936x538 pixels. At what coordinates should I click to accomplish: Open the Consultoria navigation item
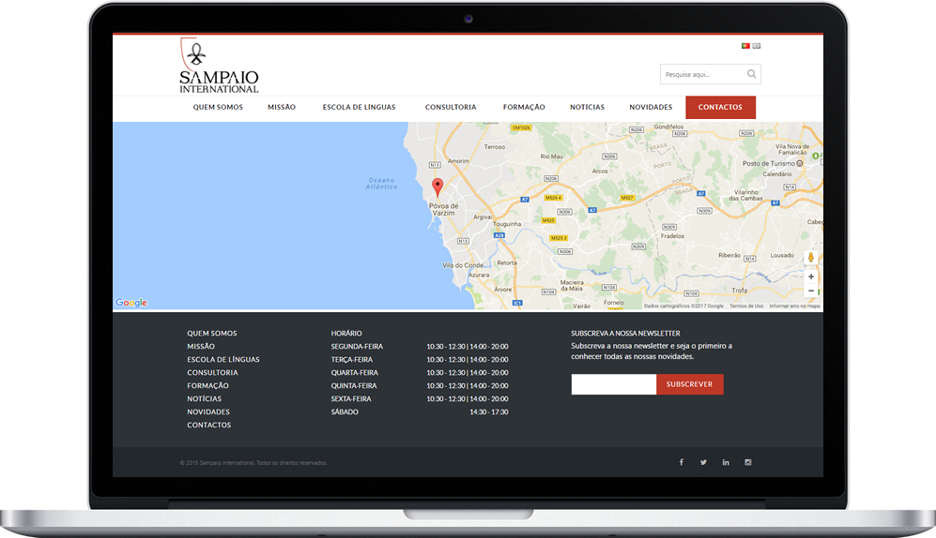[x=451, y=107]
